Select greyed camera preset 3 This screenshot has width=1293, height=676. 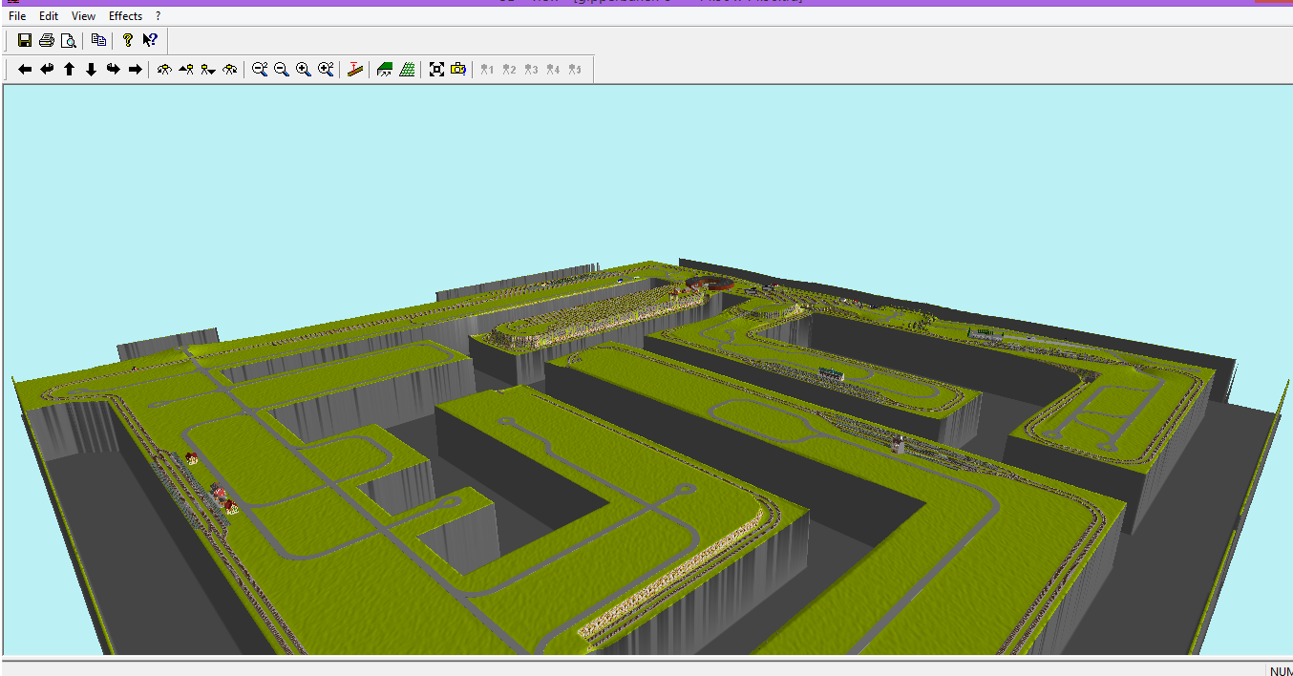531,70
